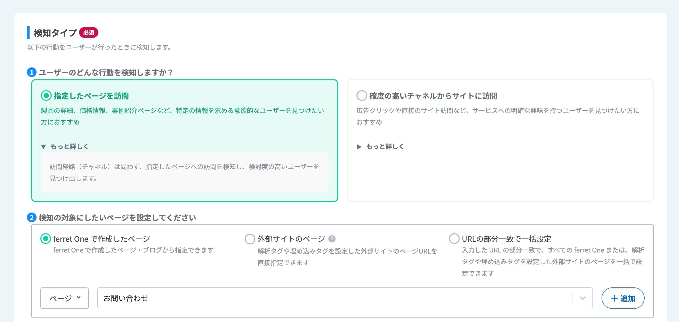Expand もっと詳しく section in the right card
The height and width of the screenshot is (322, 679).
[385, 147]
